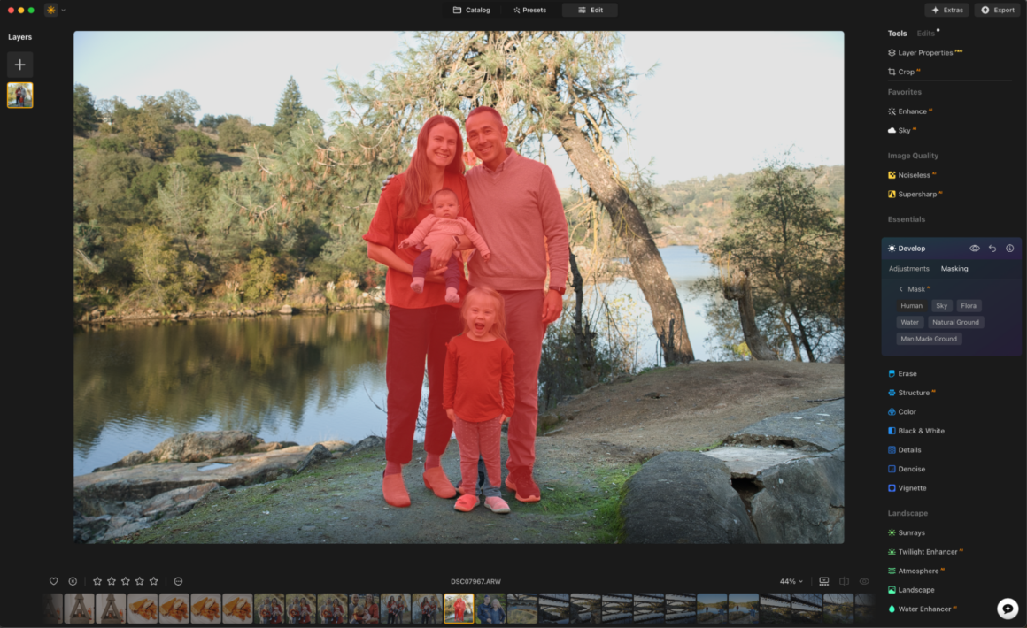Viewport: 1027px width, 628px height.
Task: Set rating with the fifth star
Action: click(153, 581)
